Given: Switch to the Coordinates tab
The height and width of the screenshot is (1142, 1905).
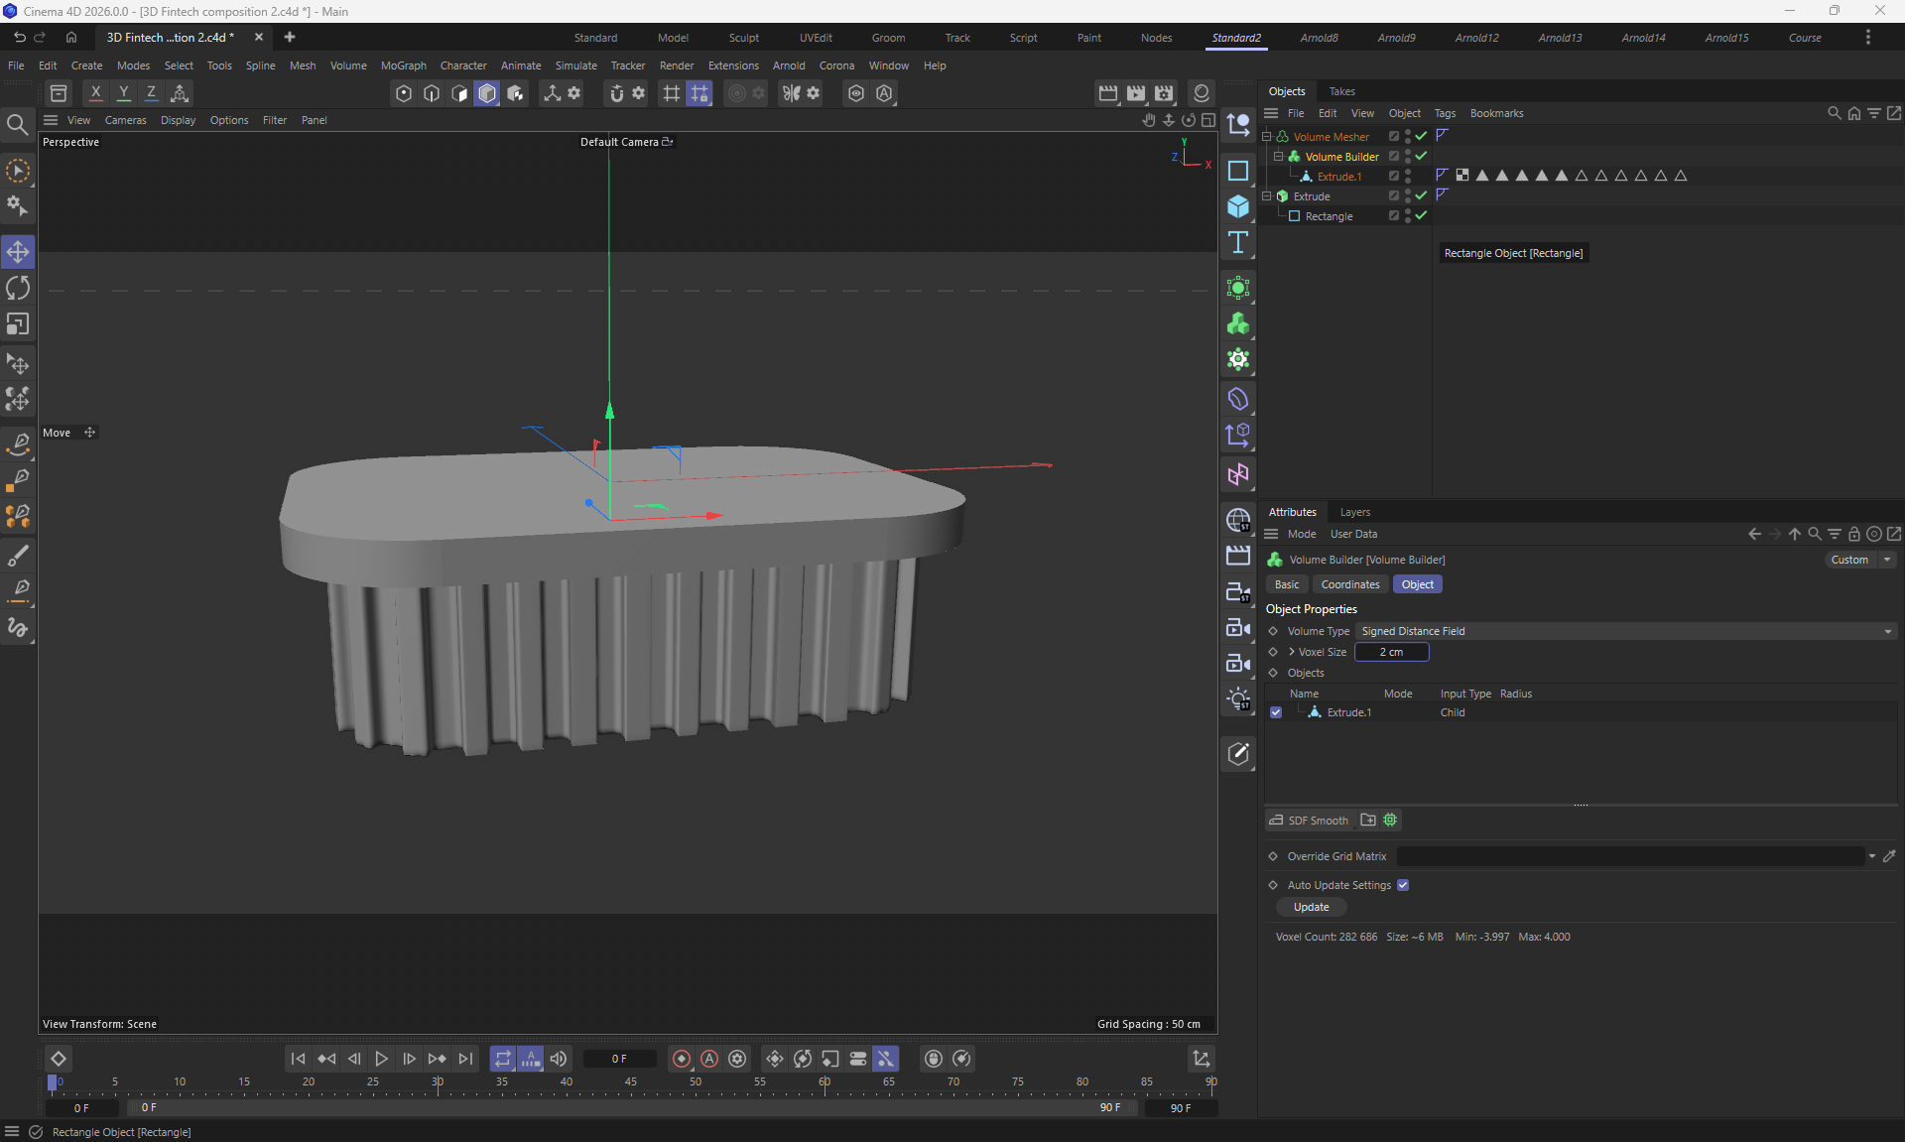Looking at the screenshot, I should pos(1349,584).
